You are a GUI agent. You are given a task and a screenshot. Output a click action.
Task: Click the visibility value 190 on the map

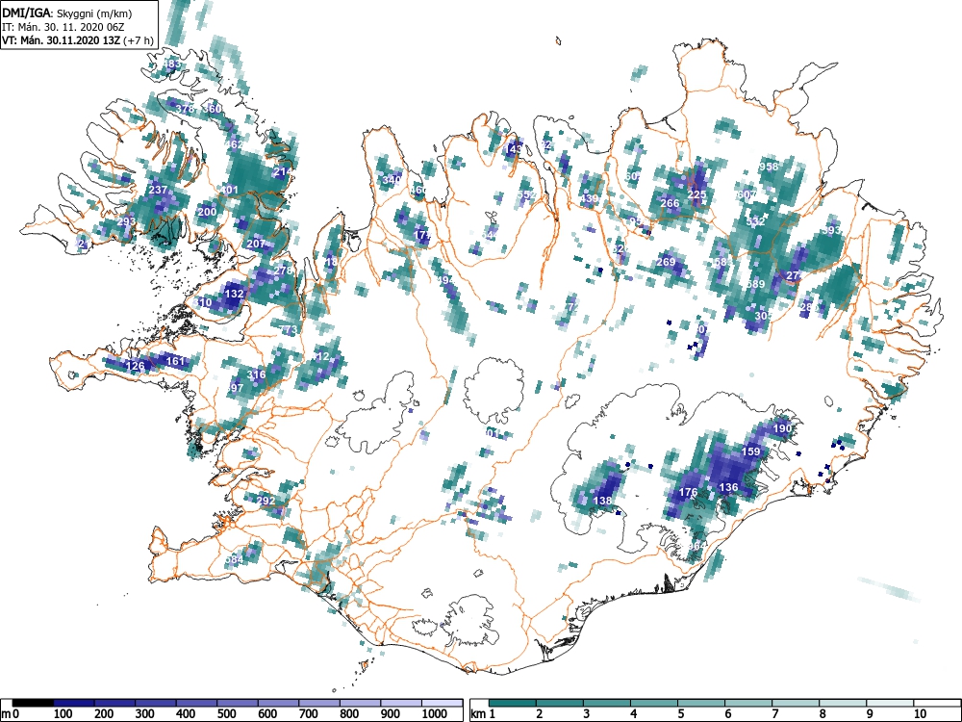tap(781, 428)
